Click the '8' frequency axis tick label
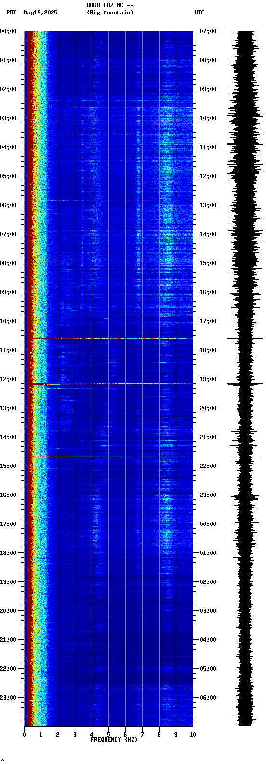The width and height of the screenshot is (266, 765). pos(159,735)
